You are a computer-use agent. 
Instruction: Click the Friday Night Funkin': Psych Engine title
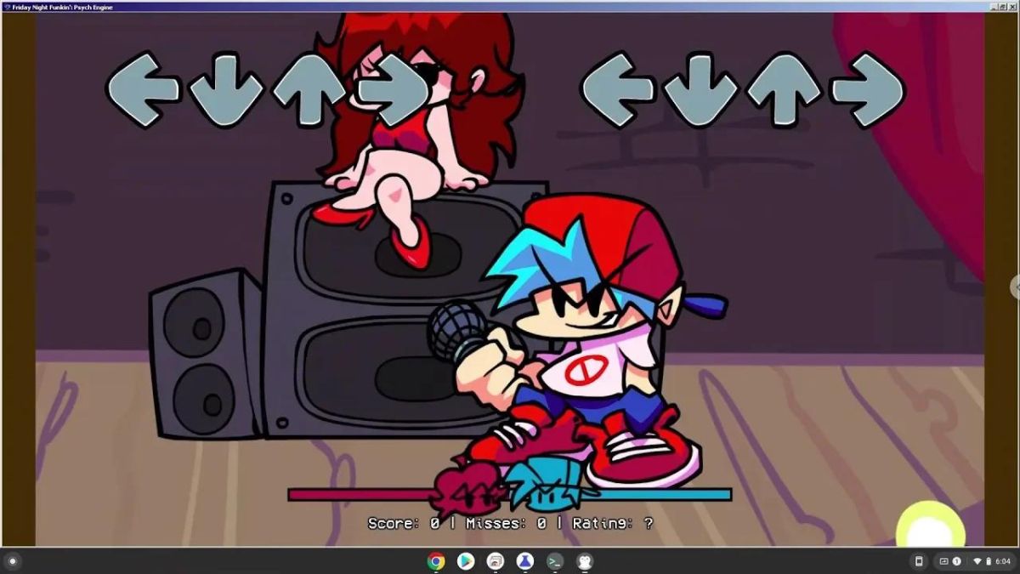click(x=62, y=7)
